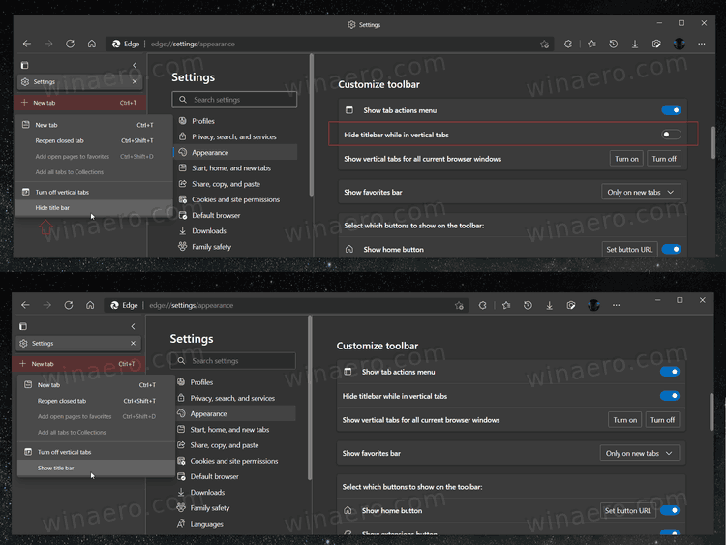Collapse the vertical tabs pane in the bottom window
Viewport: 726px width, 545px height.
(x=134, y=326)
